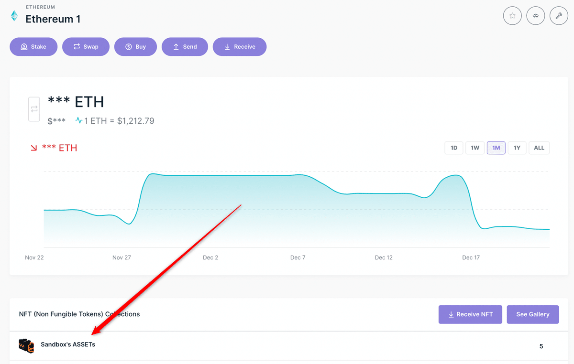Click the Send button
This screenshot has height=364, width=574.
[185, 47]
